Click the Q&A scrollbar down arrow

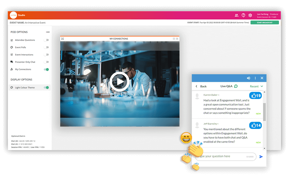coord(264,148)
